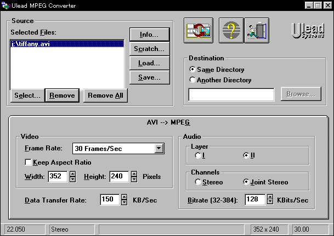Open the Scratch... settings

pyautogui.click(x=149, y=49)
